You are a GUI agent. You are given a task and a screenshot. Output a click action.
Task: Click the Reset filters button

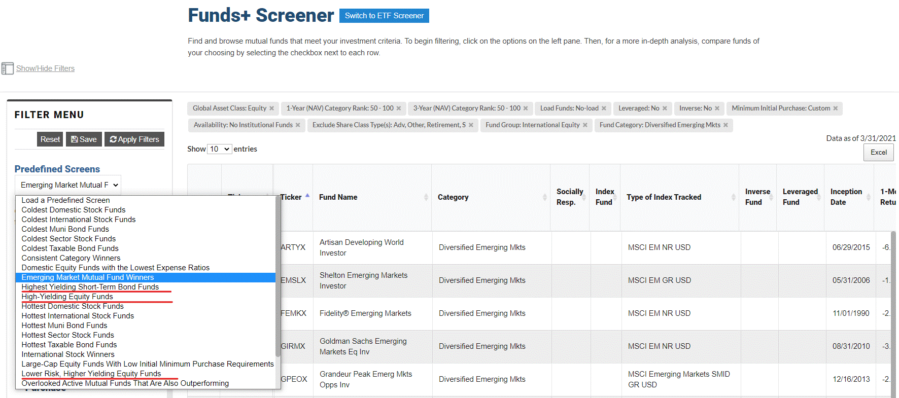[50, 139]
